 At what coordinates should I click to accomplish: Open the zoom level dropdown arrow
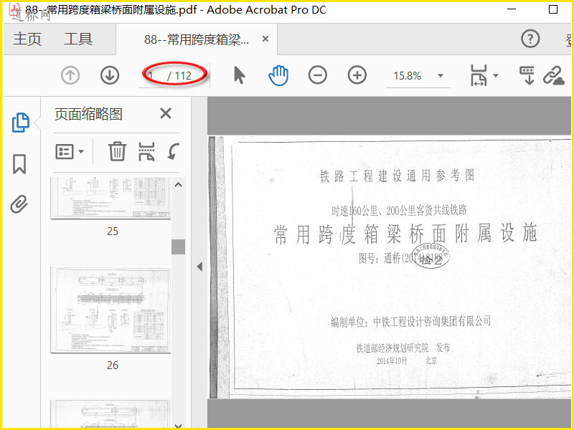pos(441,76)
